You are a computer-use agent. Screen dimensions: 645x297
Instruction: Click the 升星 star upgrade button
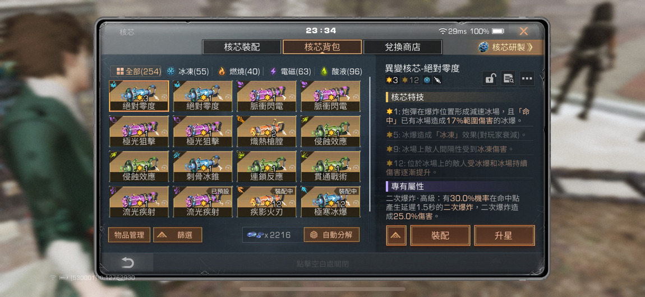[504, 235]
